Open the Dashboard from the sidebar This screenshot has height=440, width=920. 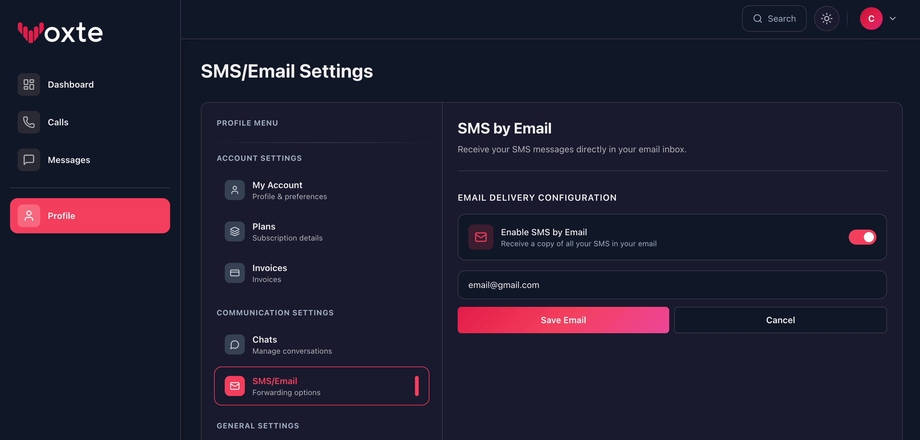click(70, 84)
